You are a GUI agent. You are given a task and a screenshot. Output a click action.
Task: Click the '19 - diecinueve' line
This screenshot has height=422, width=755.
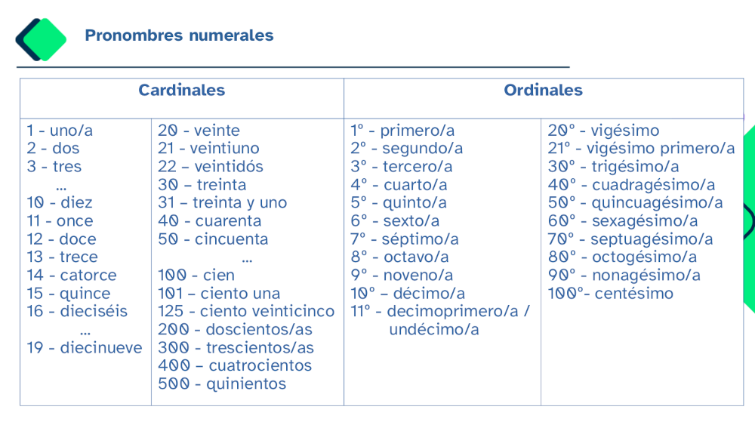coord(85,348)
